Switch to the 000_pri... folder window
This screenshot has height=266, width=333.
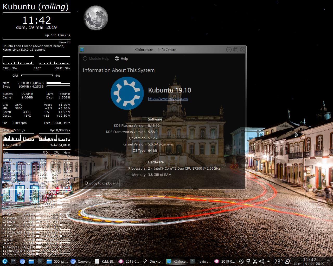[57, 261]
